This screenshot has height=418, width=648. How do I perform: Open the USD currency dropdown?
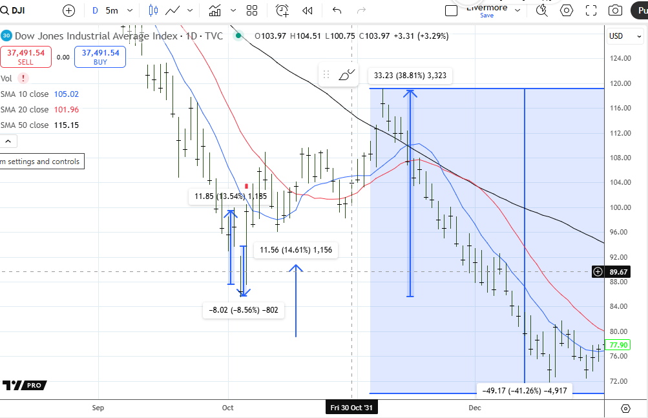click(x=625, y=36)
